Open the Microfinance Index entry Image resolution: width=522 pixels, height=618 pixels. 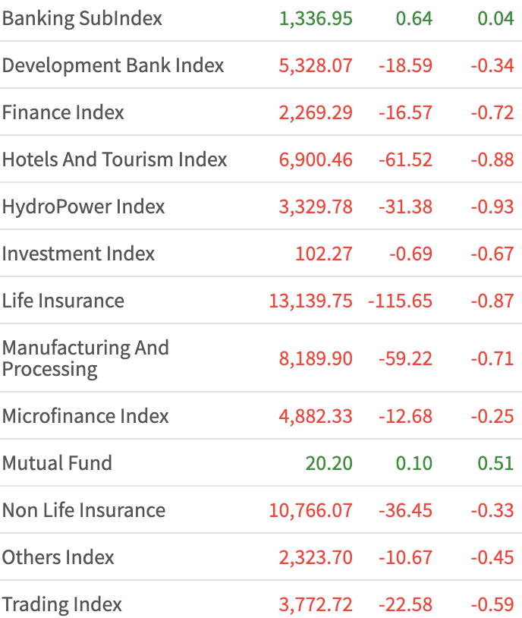(86, 416)
